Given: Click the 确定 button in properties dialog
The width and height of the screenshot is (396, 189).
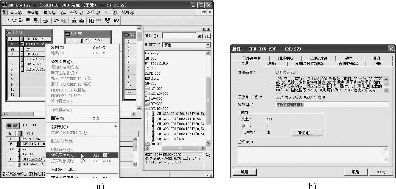Looking at the screenshot, I should (x=244, y=172).
